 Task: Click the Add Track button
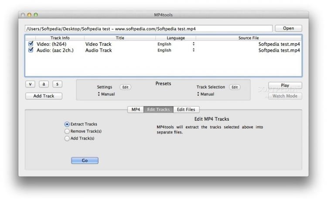click(x=44, y=96)
